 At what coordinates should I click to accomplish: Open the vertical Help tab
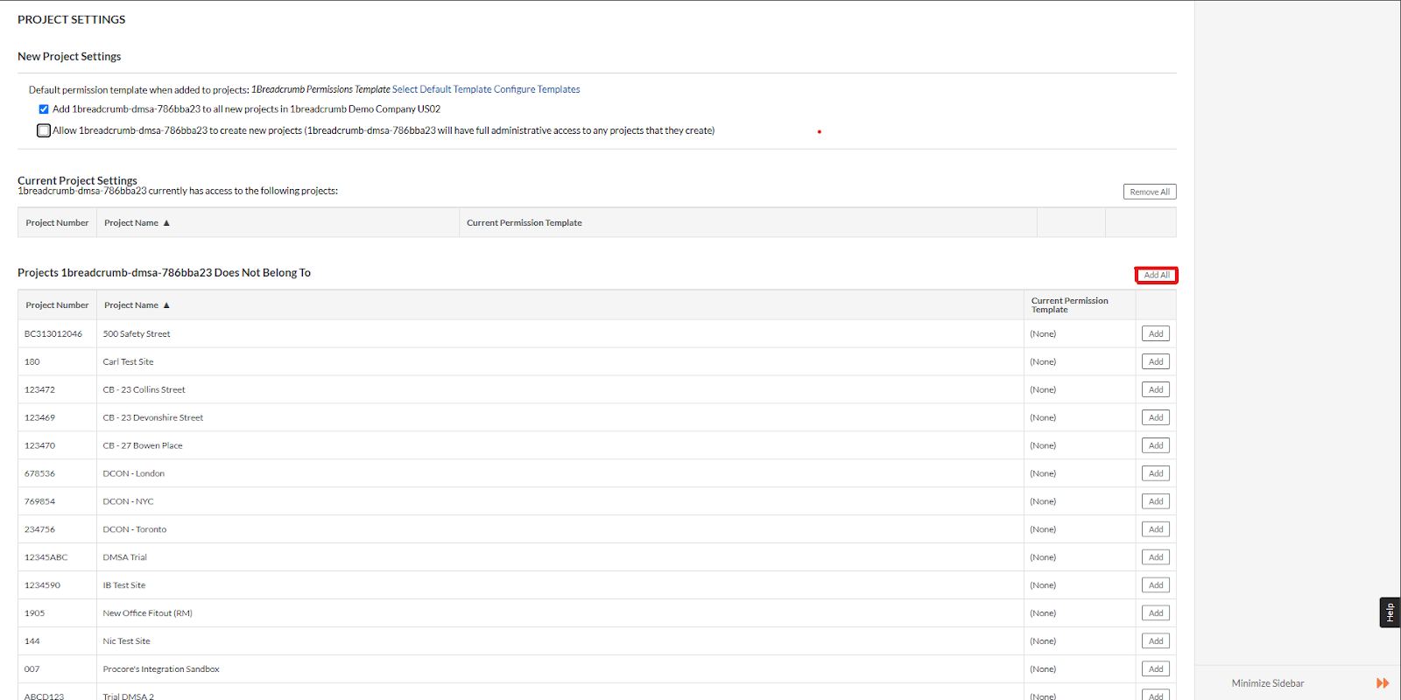[1390, 612]
